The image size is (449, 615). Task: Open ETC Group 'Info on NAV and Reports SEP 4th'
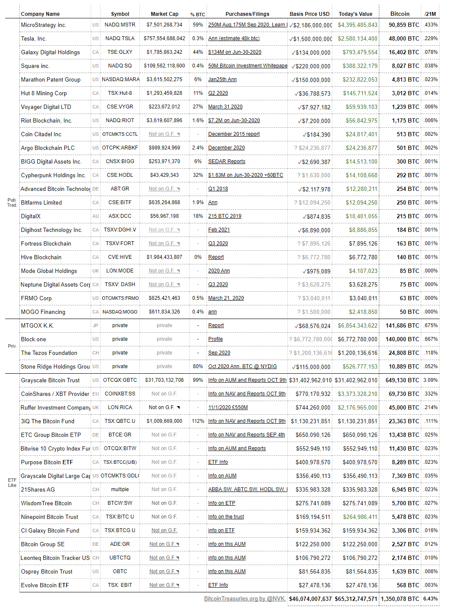[x=247, y=435]
